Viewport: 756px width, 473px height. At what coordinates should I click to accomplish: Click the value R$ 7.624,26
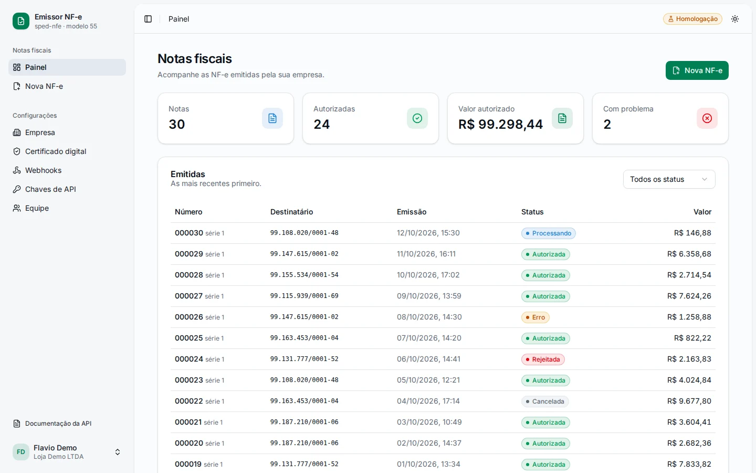click(689, 296)
